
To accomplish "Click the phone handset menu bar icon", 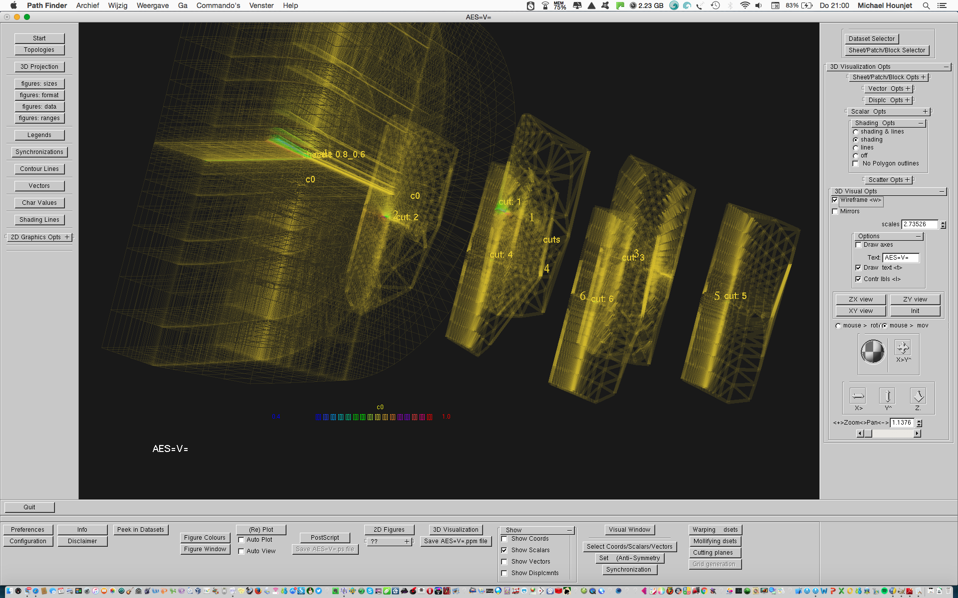I will tap(700, 5).
